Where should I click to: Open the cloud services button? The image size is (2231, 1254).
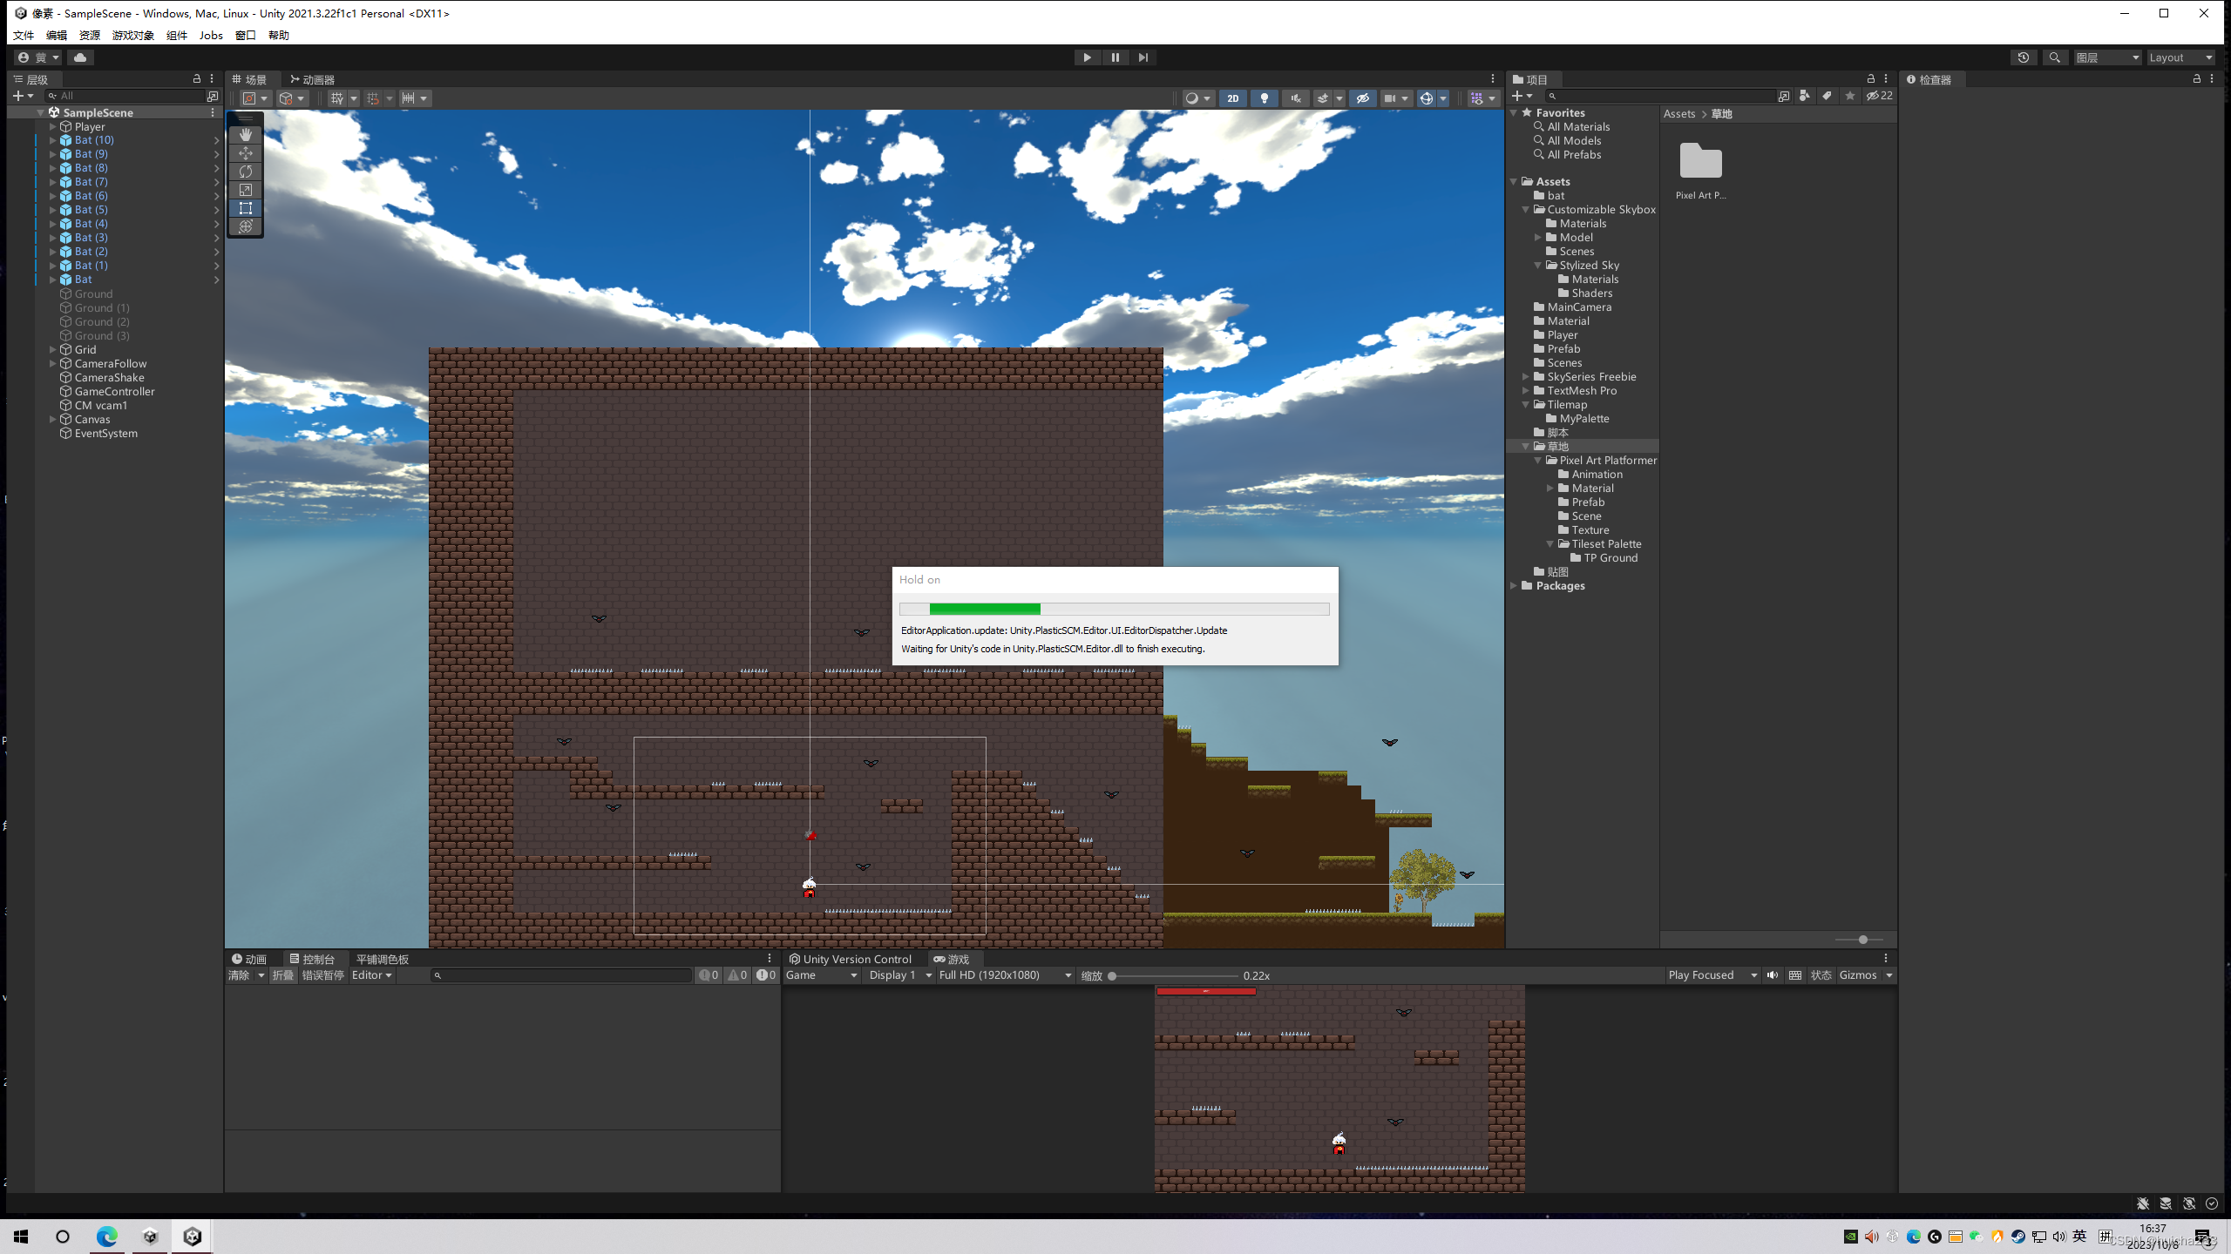[80, 57]
